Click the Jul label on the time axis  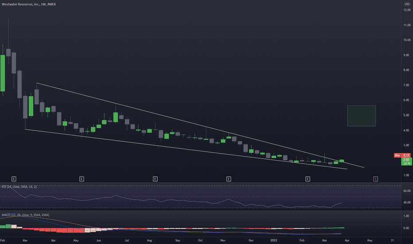point(127,240)
